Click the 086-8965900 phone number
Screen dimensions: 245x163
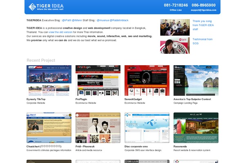point(204,5)
